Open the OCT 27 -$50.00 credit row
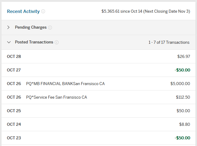 coord(98,70)
